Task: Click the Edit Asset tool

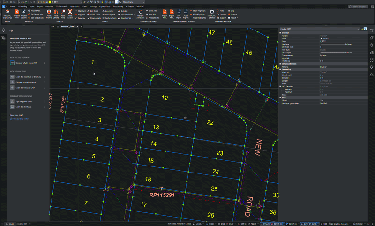Action: coord(93,11)
